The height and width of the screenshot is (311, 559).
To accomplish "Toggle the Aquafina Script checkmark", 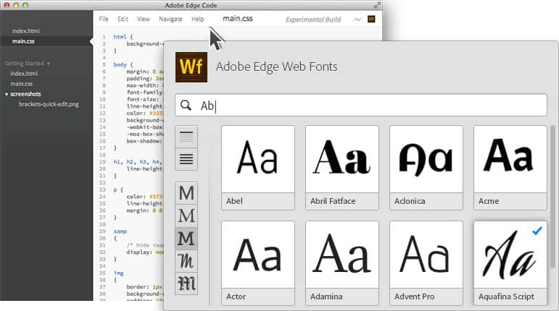I will pos(537,231).
